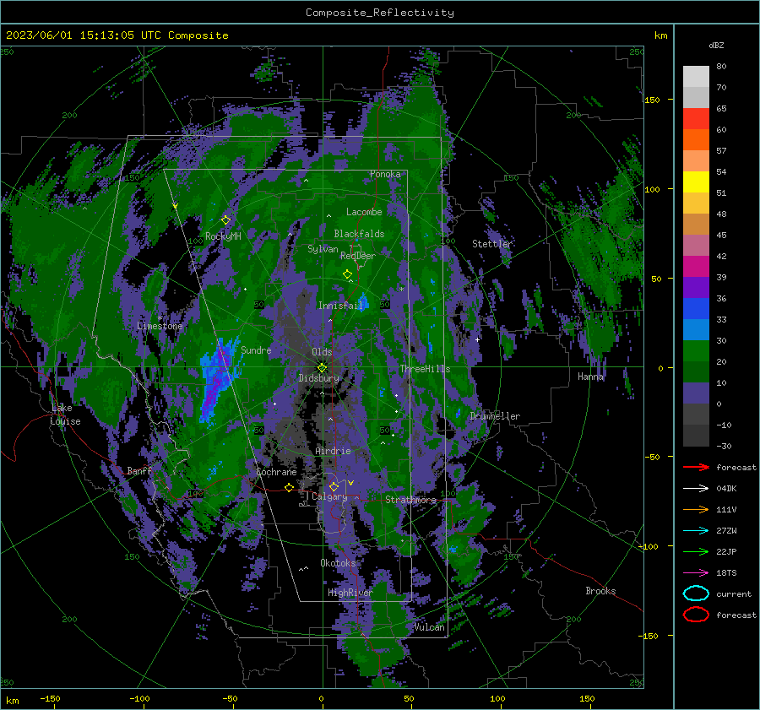The height and width of the screenshot is (710, 760).
Task: Click the Innisfail town label
Action: (340, 306)
